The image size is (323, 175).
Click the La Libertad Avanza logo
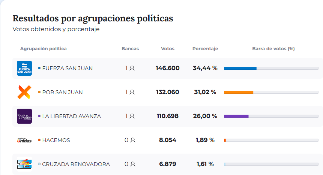click(x=24, y=116)
